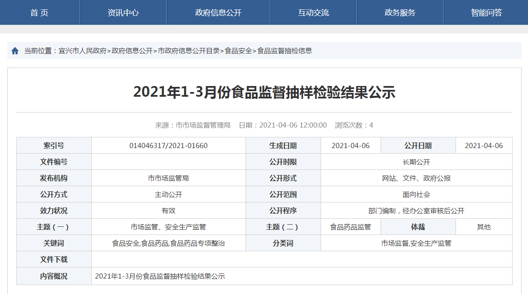Open the 资讯中心 navigation tab

point(123,13)
